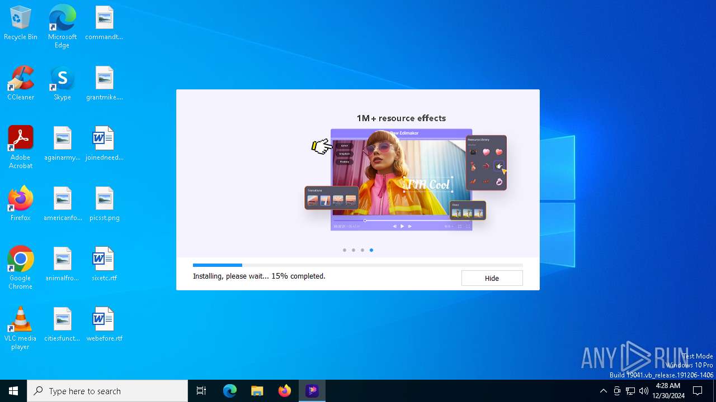
Task: Click the taskbar search box
Action: coord(107,391)
